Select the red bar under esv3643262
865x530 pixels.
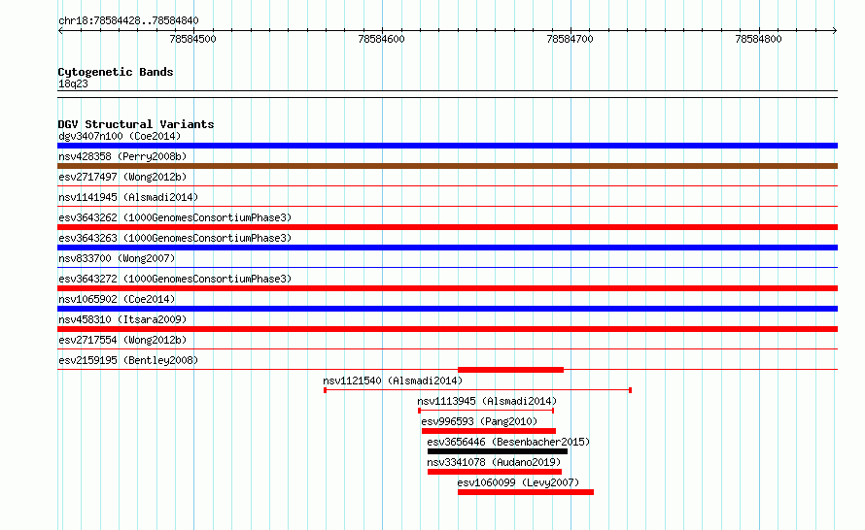(447, 227)
